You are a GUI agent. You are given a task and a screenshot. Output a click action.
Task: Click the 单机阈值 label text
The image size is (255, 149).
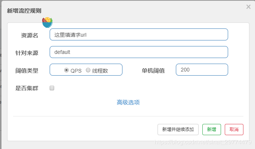(x=153, y=71)
